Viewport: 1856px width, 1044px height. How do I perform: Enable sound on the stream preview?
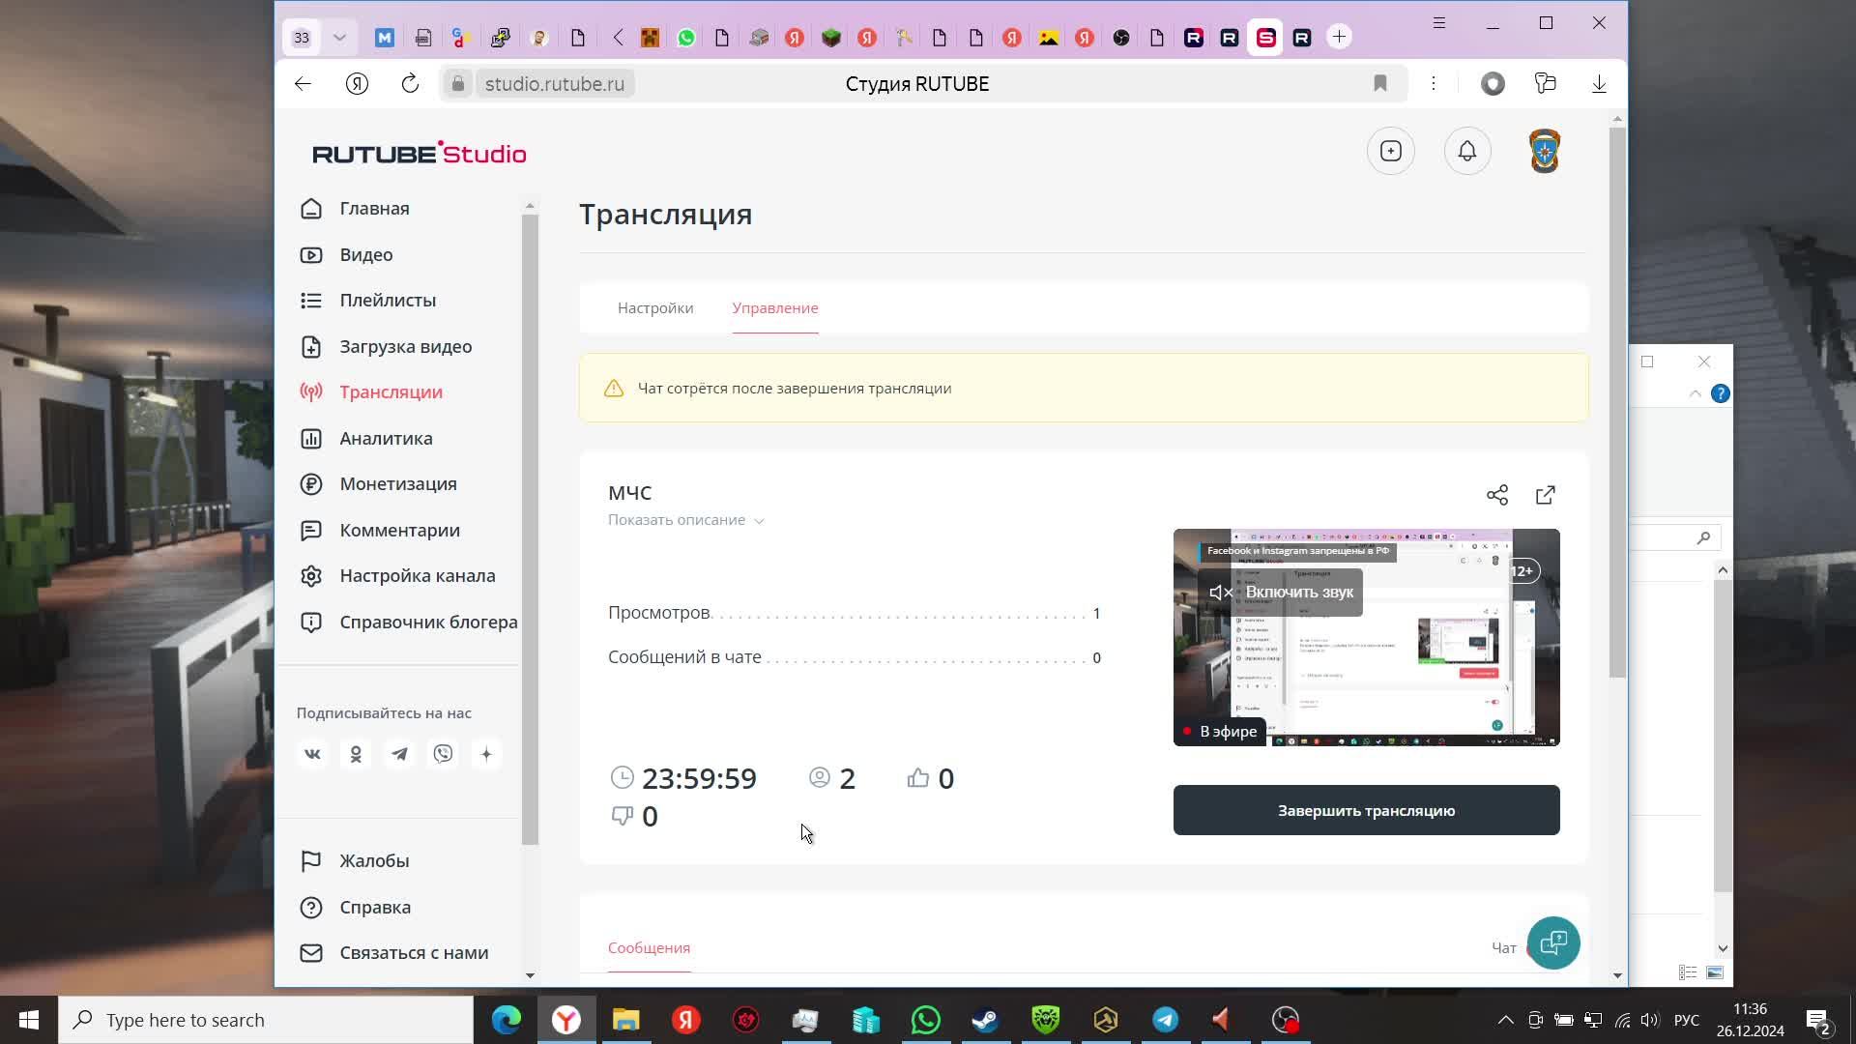1281,592
